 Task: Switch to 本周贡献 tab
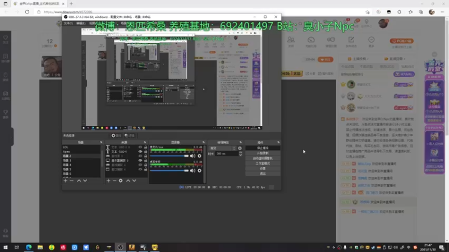[366, 66]
